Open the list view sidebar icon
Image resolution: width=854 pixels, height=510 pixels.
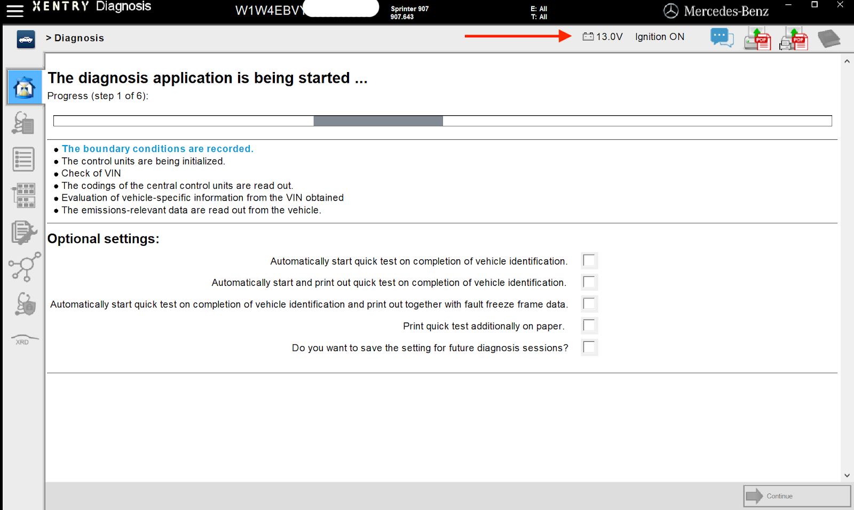(x=23, y=160)
